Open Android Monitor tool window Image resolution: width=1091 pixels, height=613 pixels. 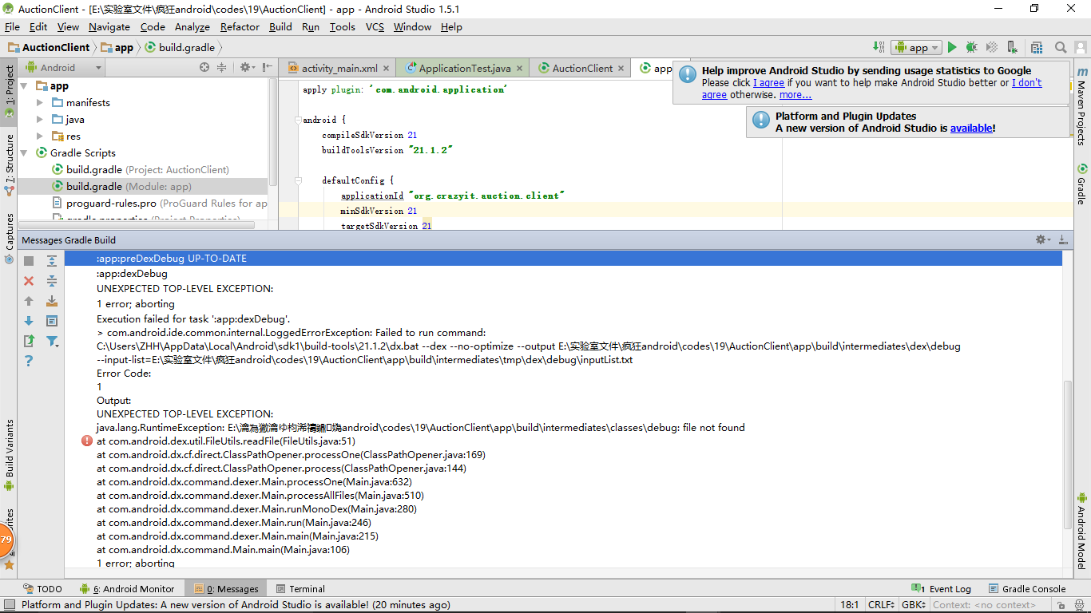tap(126, 589)
